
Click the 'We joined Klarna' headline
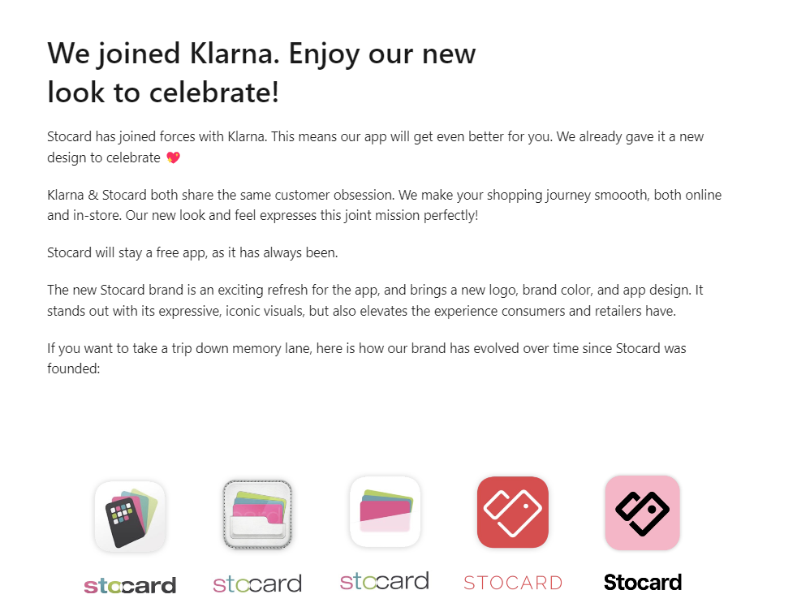coord(262,73)
